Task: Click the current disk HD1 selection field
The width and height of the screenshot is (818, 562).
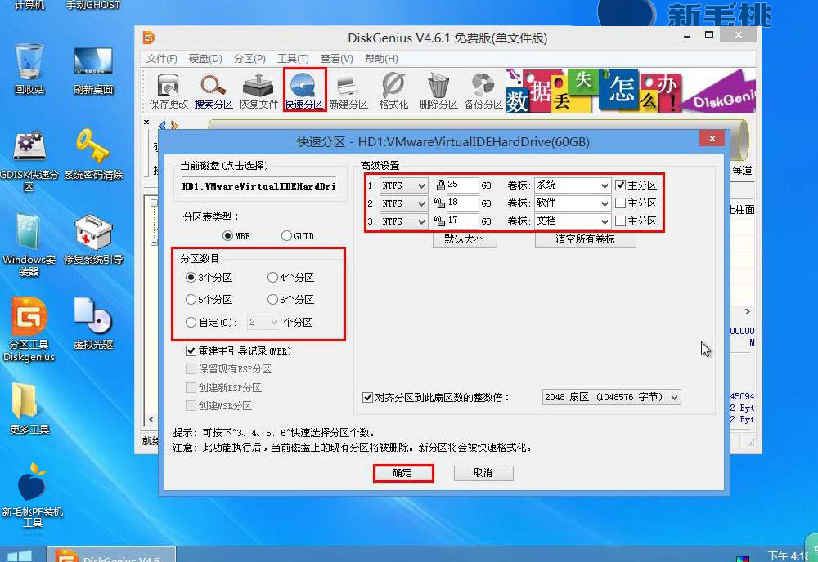Action: click(260, 186)
